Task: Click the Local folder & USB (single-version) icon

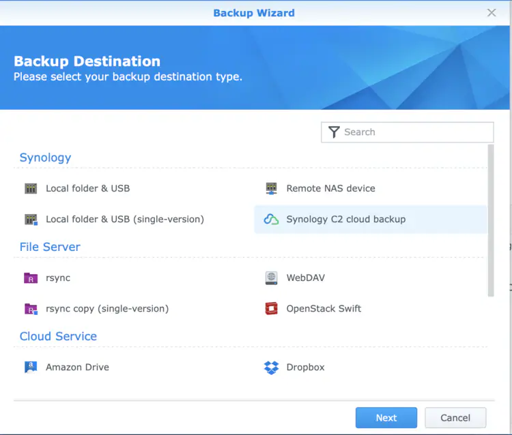Action: 31,220
